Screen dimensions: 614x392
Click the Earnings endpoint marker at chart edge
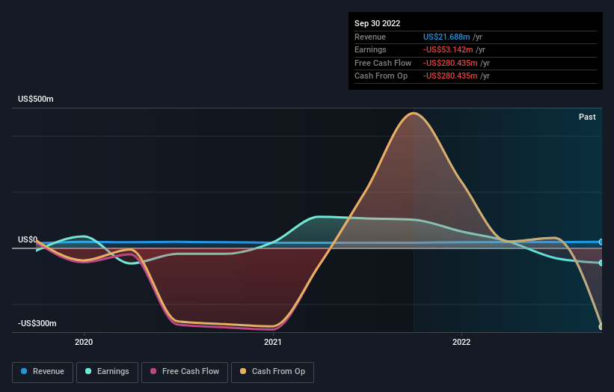601,263
